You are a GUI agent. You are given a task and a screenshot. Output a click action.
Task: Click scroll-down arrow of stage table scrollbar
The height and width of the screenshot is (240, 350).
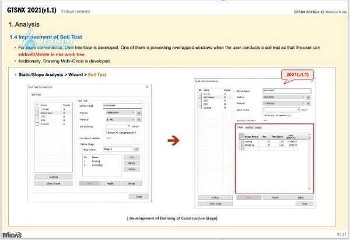[309, 188]
